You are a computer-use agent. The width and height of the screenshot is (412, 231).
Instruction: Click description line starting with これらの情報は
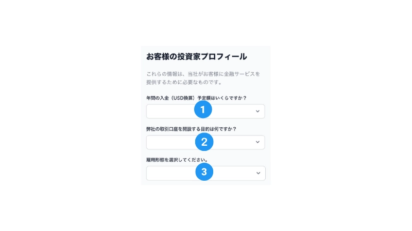coord(203,74)
